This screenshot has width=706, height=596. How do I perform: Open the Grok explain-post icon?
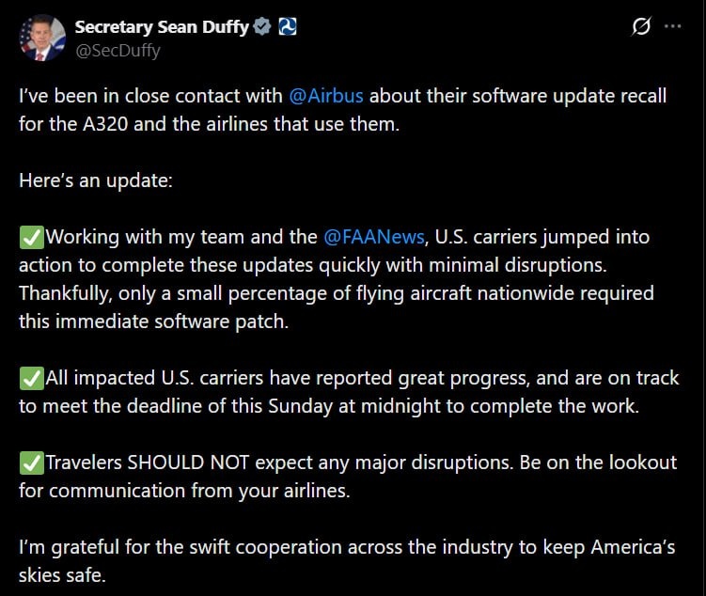coord(641,27)
